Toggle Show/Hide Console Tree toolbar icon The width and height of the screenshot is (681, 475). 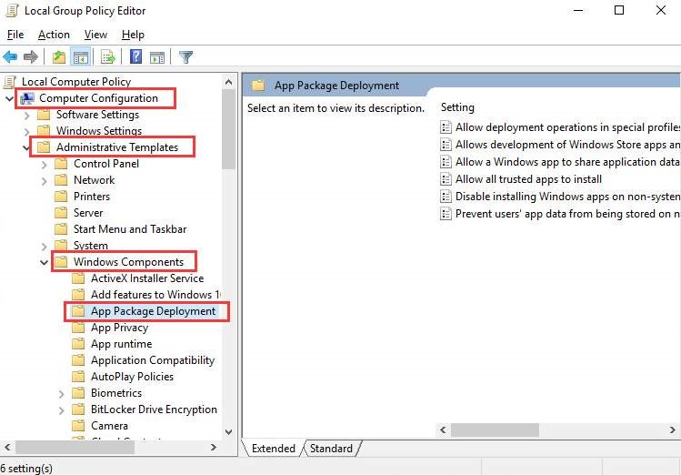[81, 57]
